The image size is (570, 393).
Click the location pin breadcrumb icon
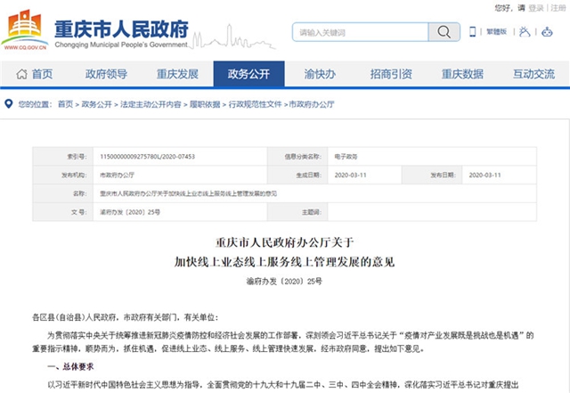pyautogui.click(x=9, y=104)
